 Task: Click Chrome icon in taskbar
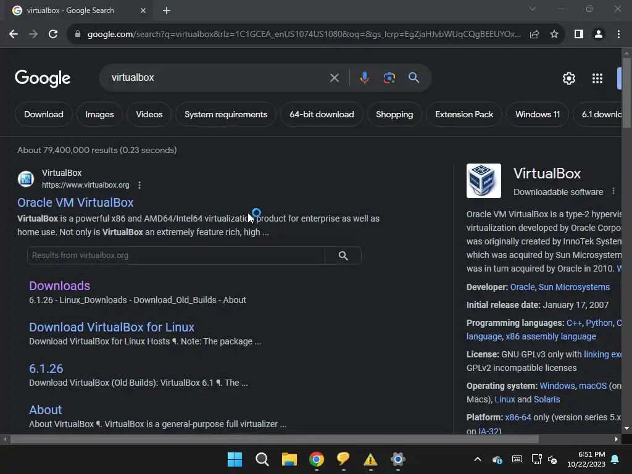point(317,459)
